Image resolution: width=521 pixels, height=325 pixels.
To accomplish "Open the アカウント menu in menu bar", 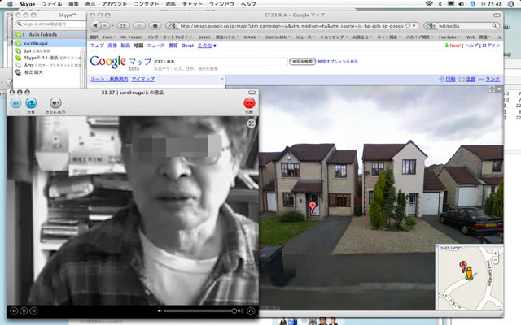I will [114, 4].
